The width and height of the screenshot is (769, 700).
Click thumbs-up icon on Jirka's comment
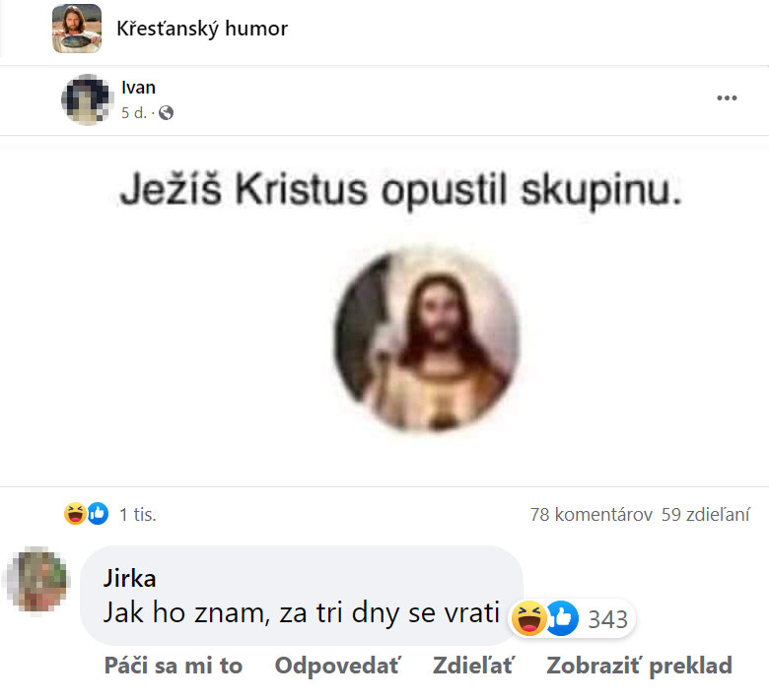[x=561, y=617]
